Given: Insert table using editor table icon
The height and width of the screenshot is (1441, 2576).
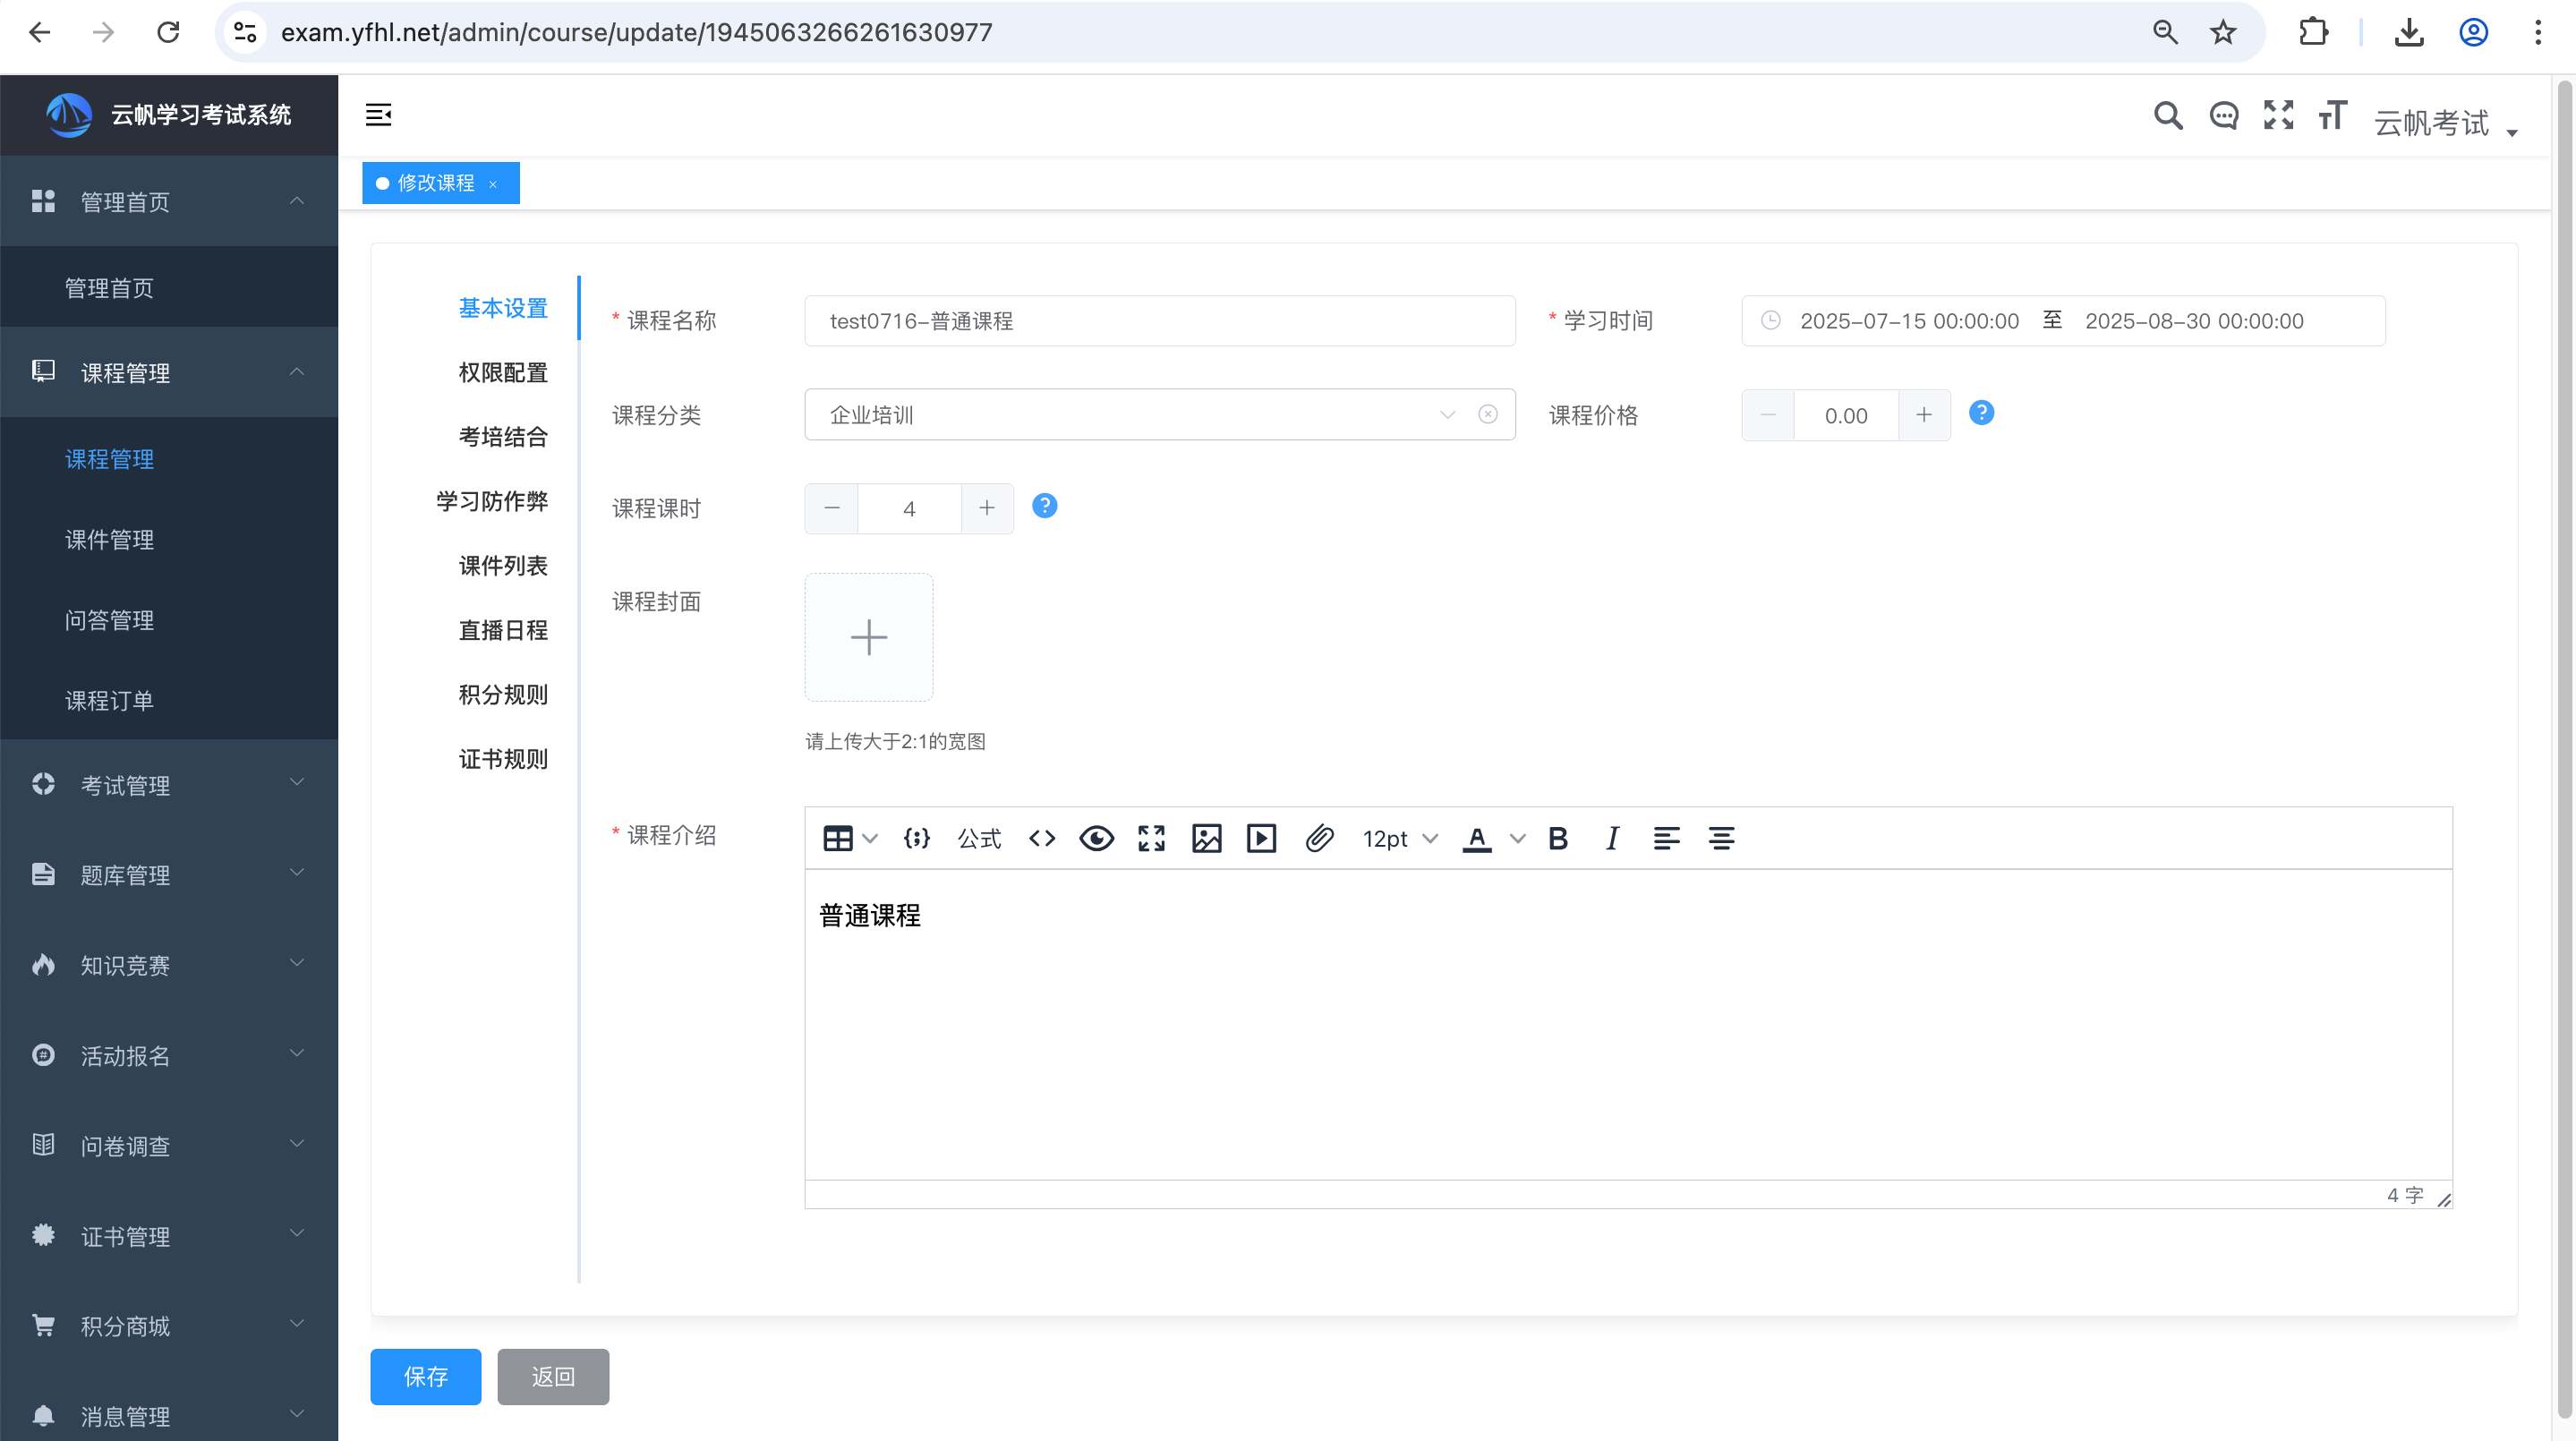Looking at the screenshot, I should pyautogui.click(x=837, y=838).
